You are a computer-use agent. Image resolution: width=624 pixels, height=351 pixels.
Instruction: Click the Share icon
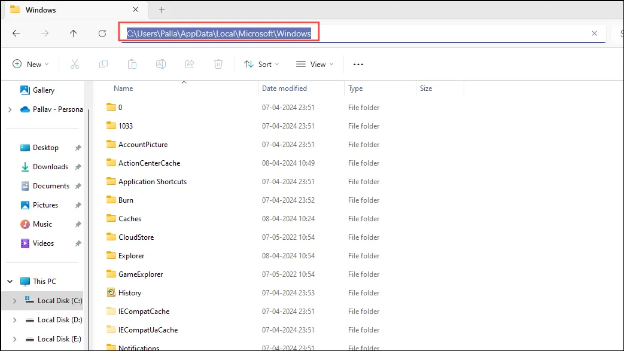click(190, 64)
